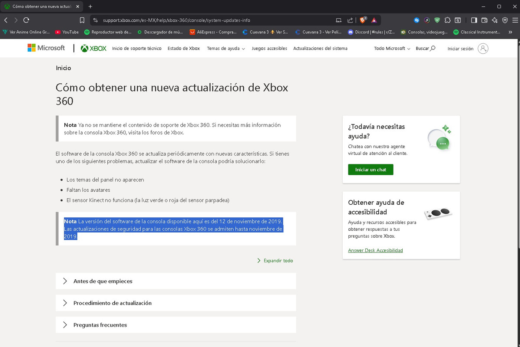Click the install app icon in address bar
The image size is (520, 347).
point(338,20)
